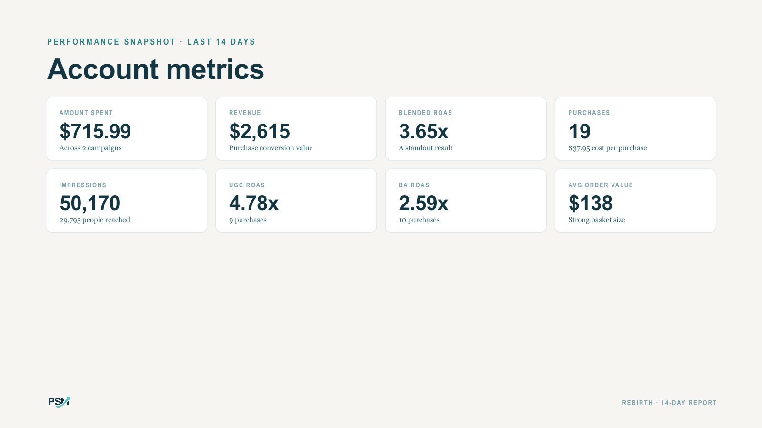The width and height of the screenshot is (762, 428).
Task: Click the Rebirth 14-Day Report footer text
Action: (669, 403)
